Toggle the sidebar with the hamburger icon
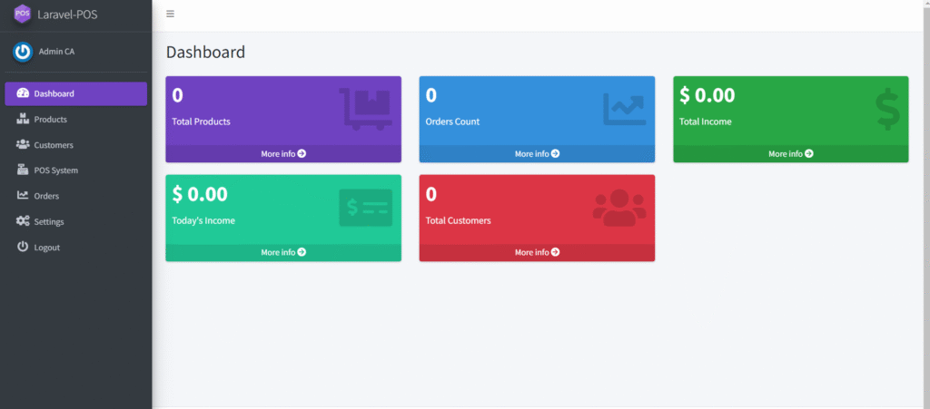 click(171, 15)
